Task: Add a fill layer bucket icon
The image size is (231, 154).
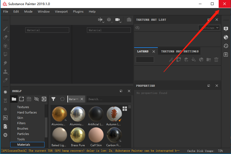Action: [x=194, y=60]
